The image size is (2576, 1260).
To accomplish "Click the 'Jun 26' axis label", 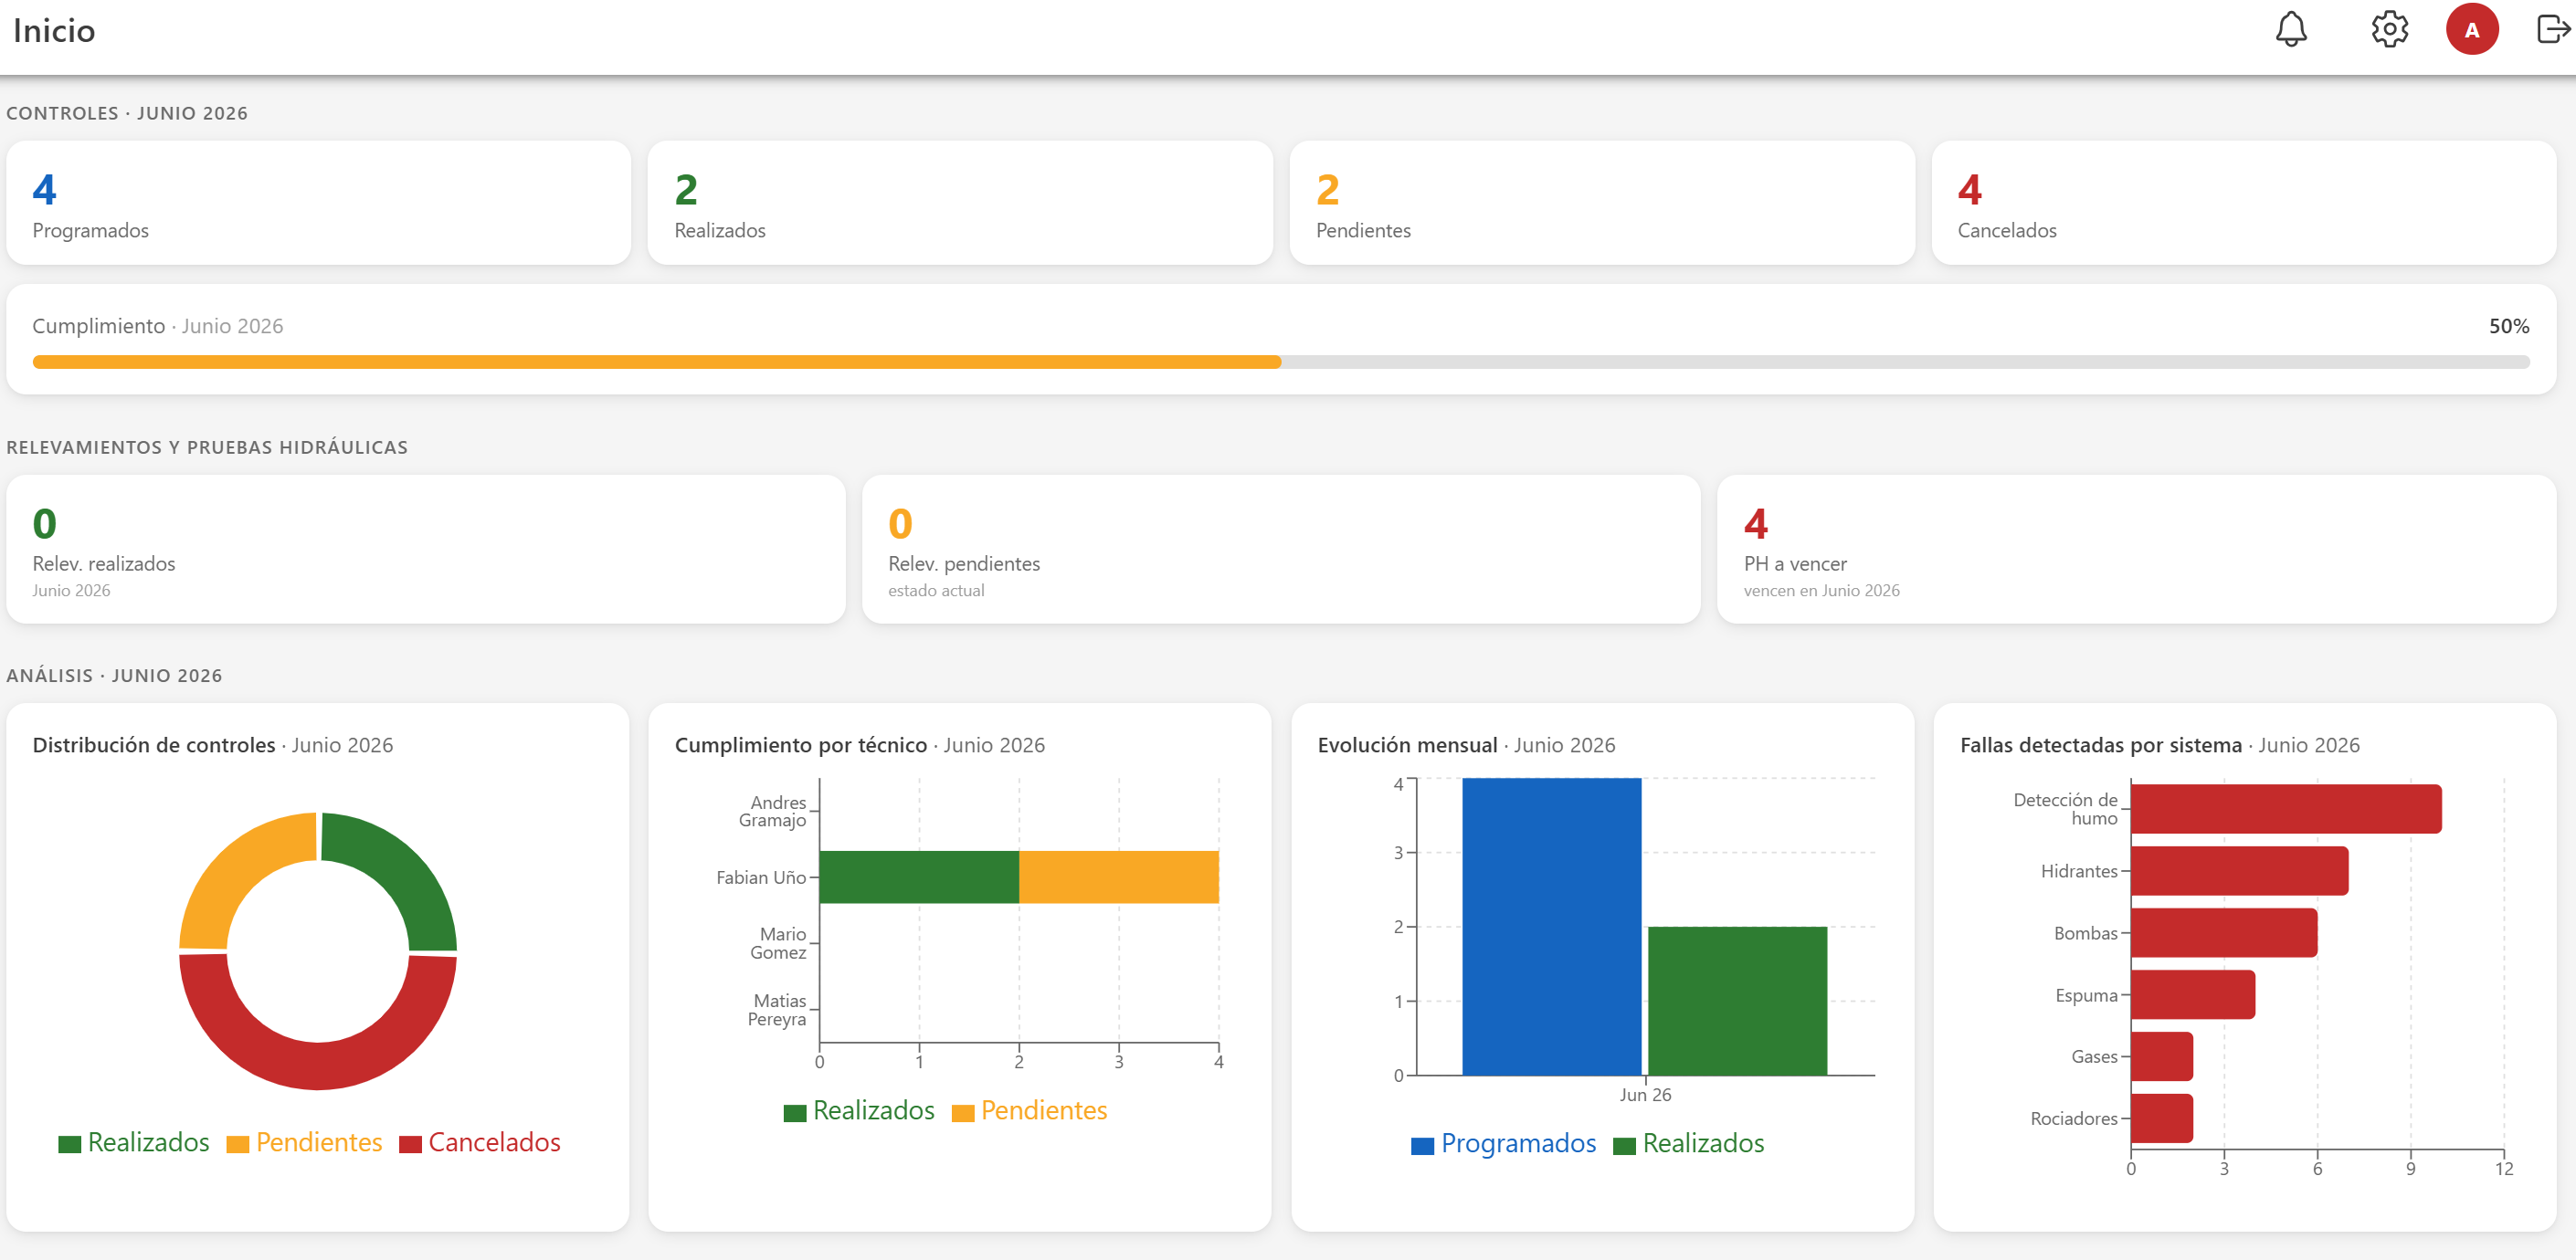I will point(1645,1094).
